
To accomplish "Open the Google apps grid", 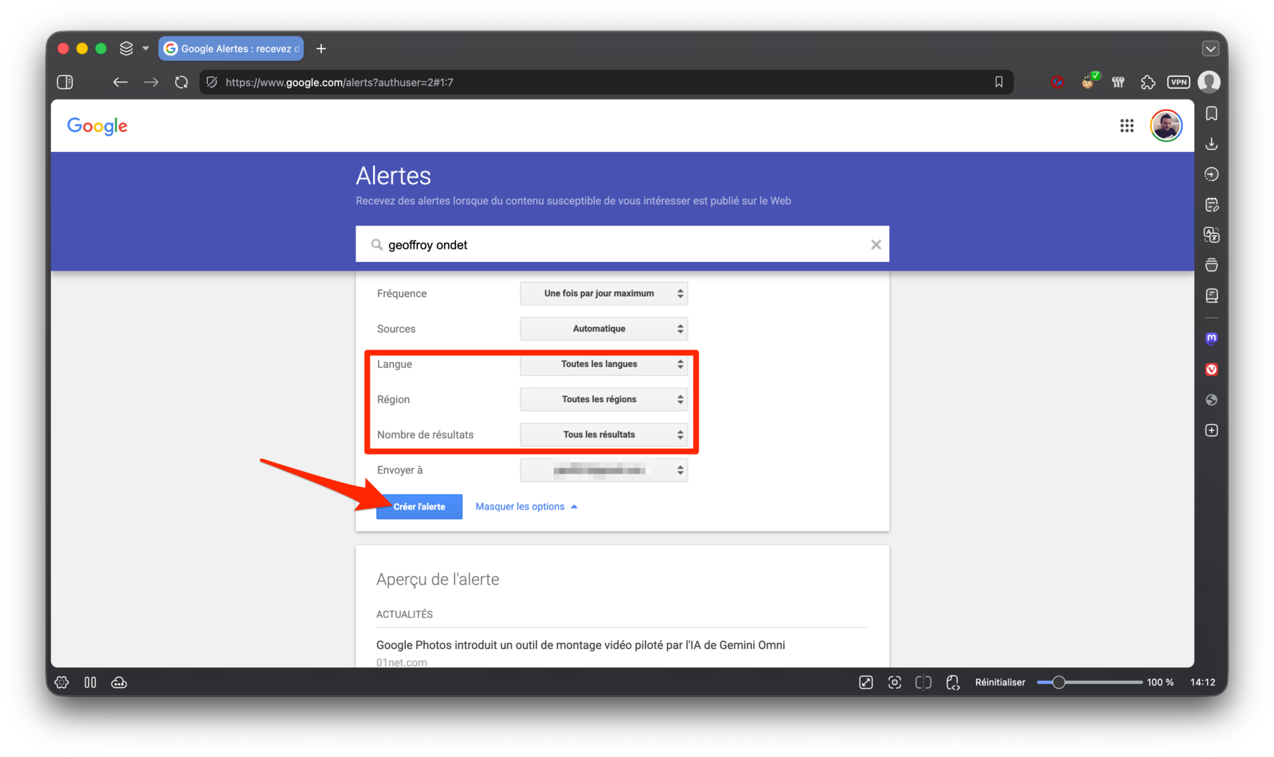I will [1127, 126].
